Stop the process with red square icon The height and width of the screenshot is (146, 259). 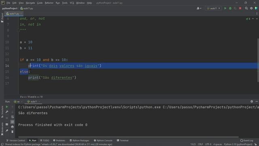[x=240, y=8]
